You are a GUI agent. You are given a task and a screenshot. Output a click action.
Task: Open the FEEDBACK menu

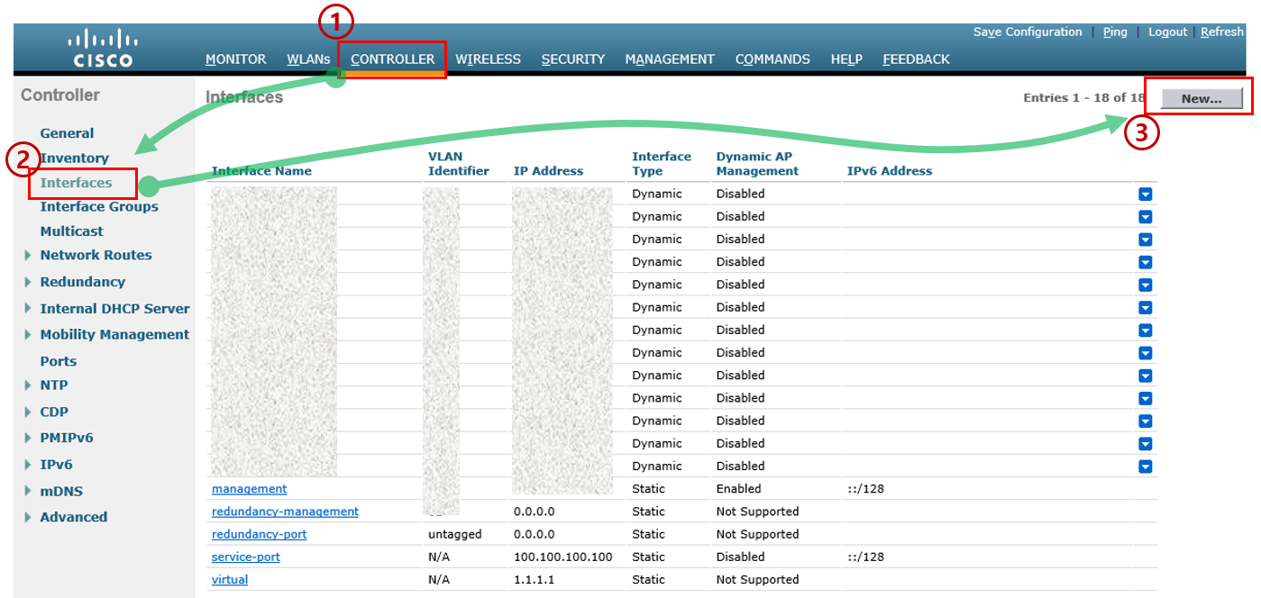916,59
